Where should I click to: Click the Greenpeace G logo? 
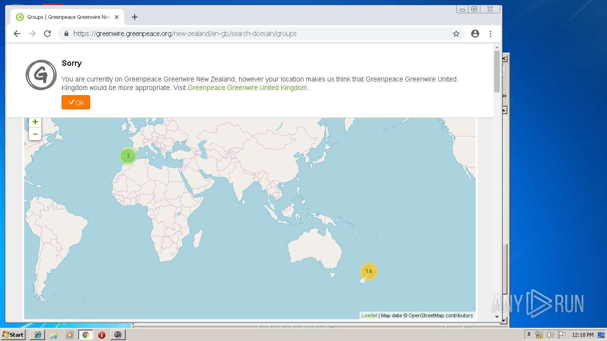tap(41, 75)
